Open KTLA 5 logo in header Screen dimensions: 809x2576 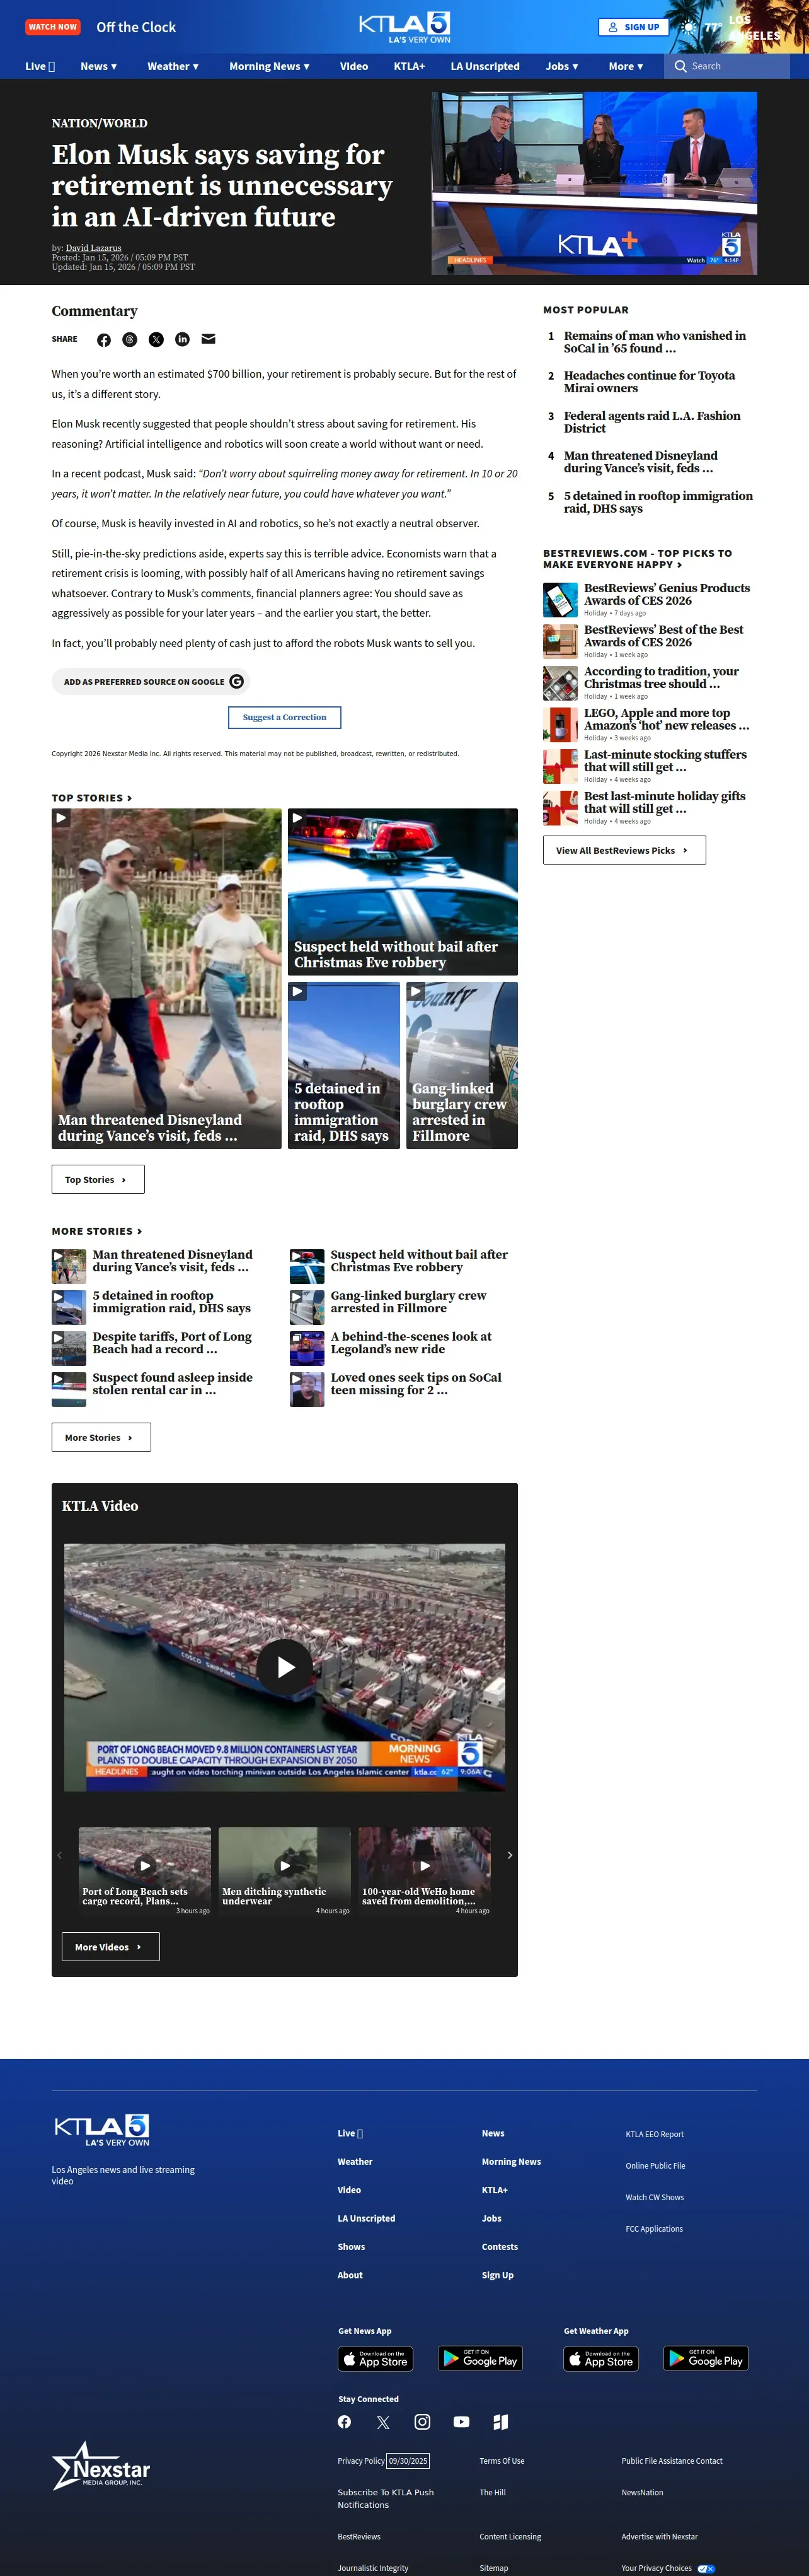coord(404,27)
